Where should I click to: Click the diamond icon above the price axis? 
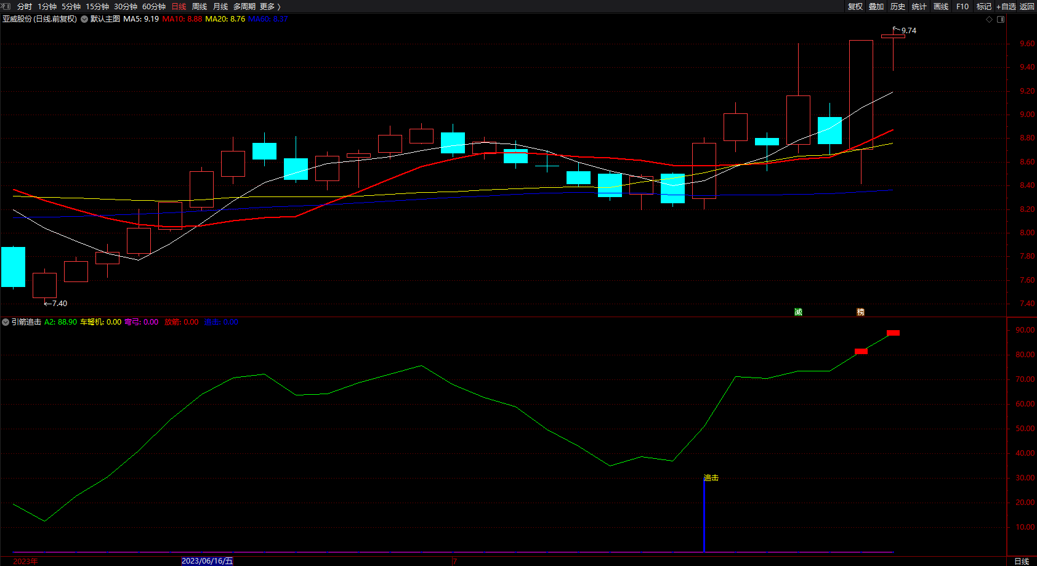tap(990, 19)
